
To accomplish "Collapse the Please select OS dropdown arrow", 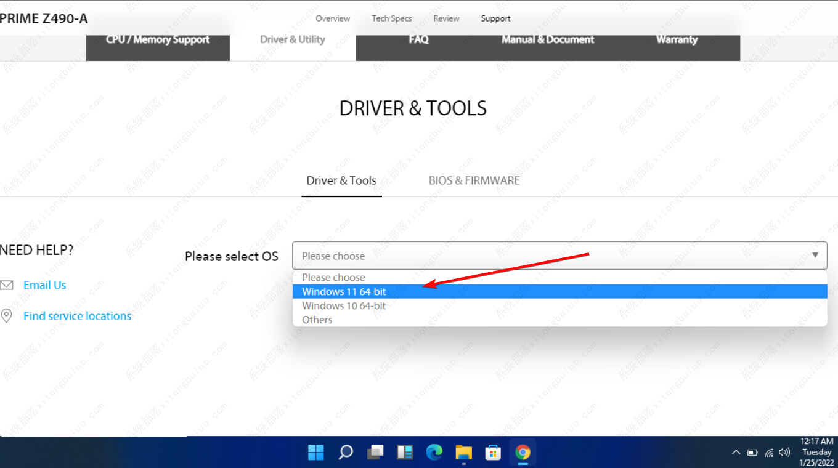I will pyautogui.click(x=815, y=256).
